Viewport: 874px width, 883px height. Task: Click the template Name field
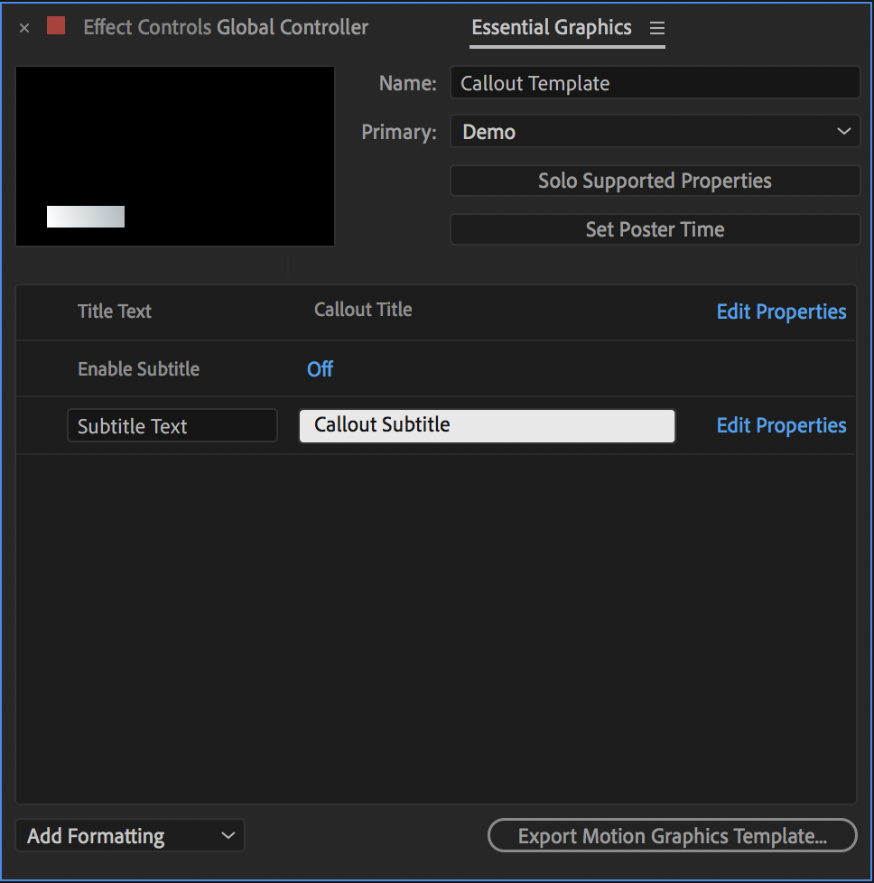(x=655, y=83)
